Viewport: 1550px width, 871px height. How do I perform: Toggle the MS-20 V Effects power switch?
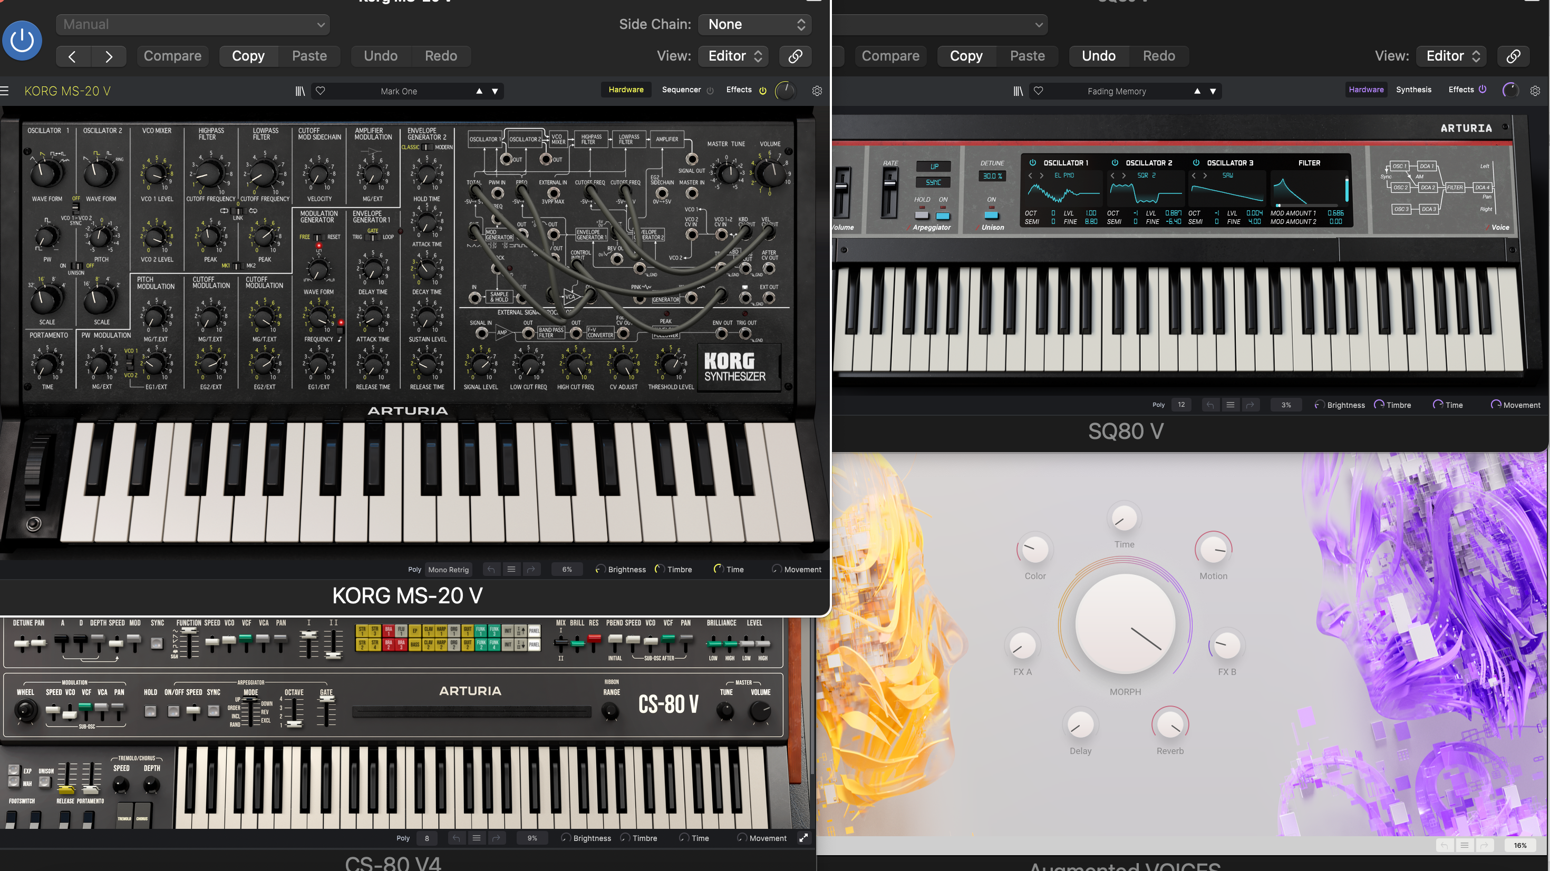(x=762, y=90)
